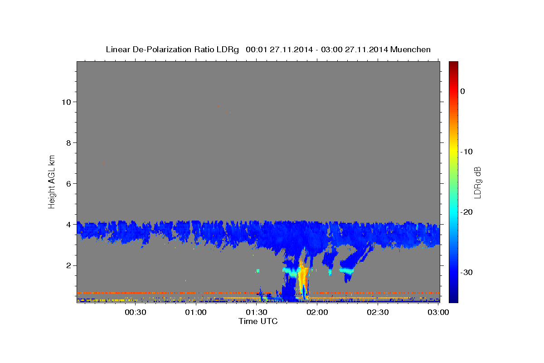Select the 00:30 time tick label
Image resolution: width=544 pixels, height=363 pixels.
[135, 312]
